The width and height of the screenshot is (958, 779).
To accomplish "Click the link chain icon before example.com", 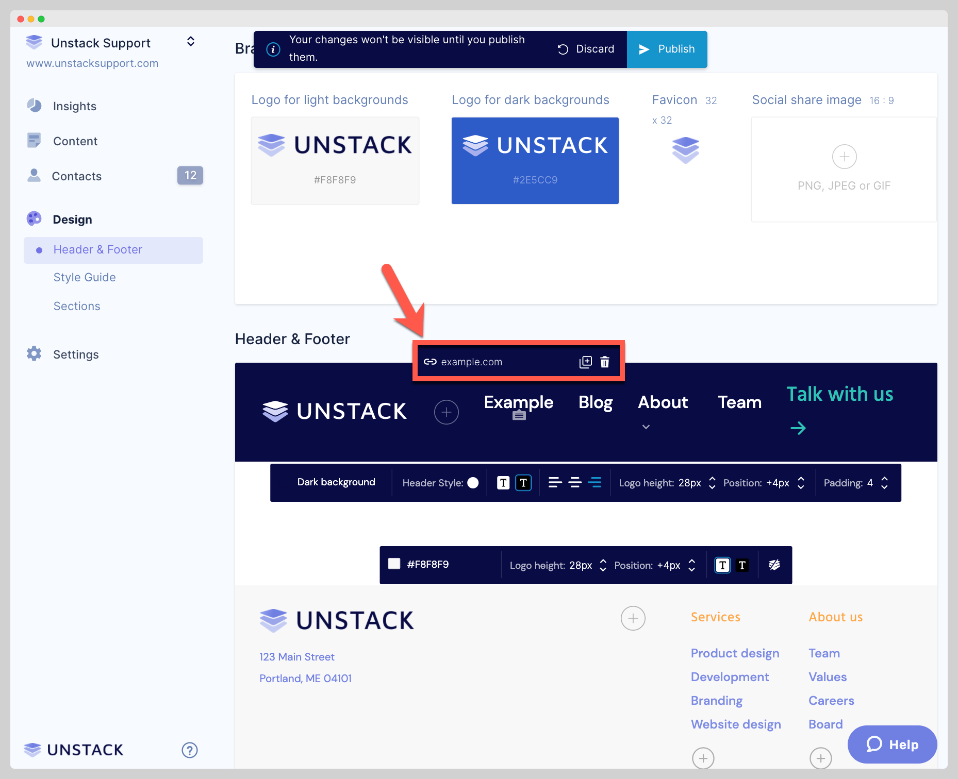I will pyautogui.click(x=430, y=362).
